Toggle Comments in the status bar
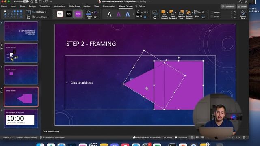 pos(181,137)
